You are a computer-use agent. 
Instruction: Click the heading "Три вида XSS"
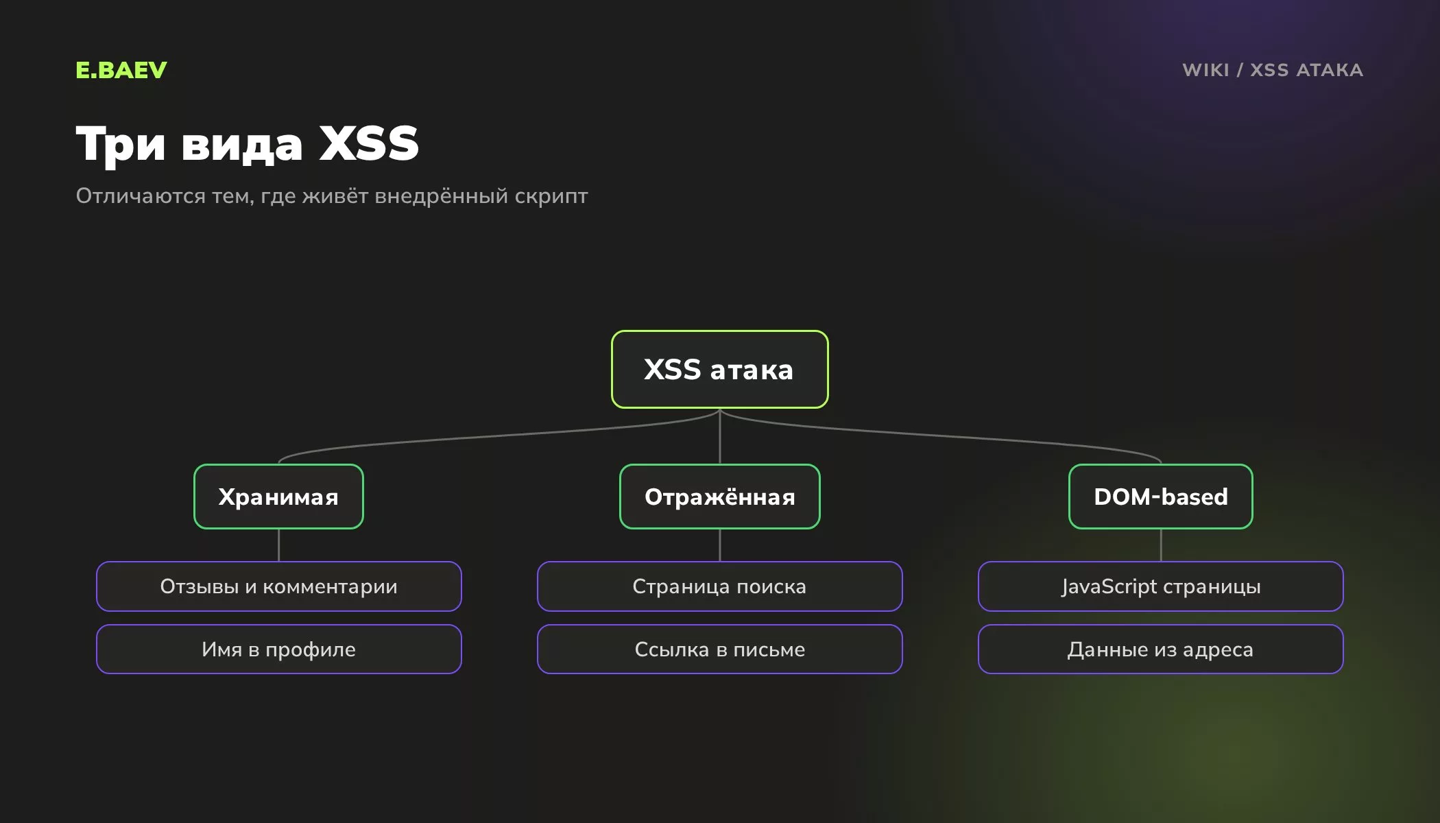pyautogui.click(x=247, y=144)
